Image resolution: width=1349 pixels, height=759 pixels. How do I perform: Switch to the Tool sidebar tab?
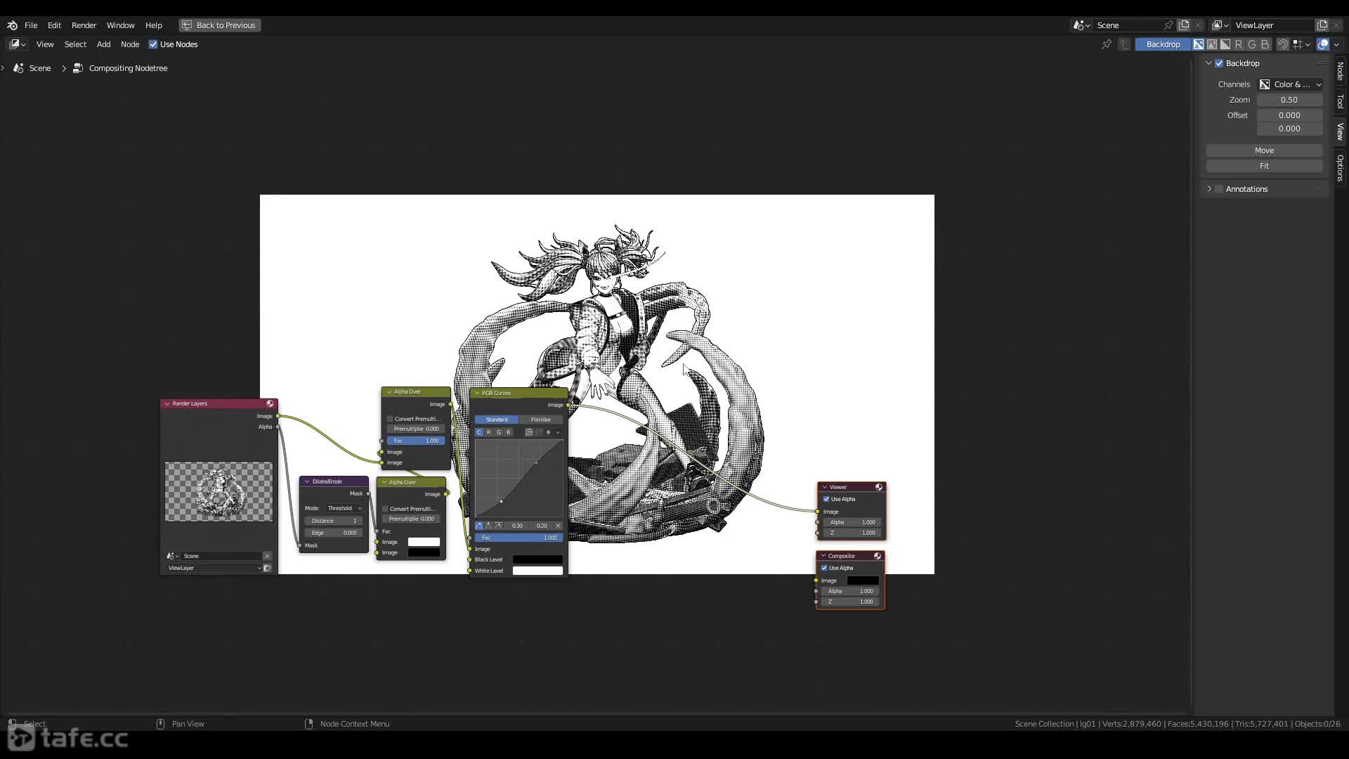click(x=1341, y=101)
